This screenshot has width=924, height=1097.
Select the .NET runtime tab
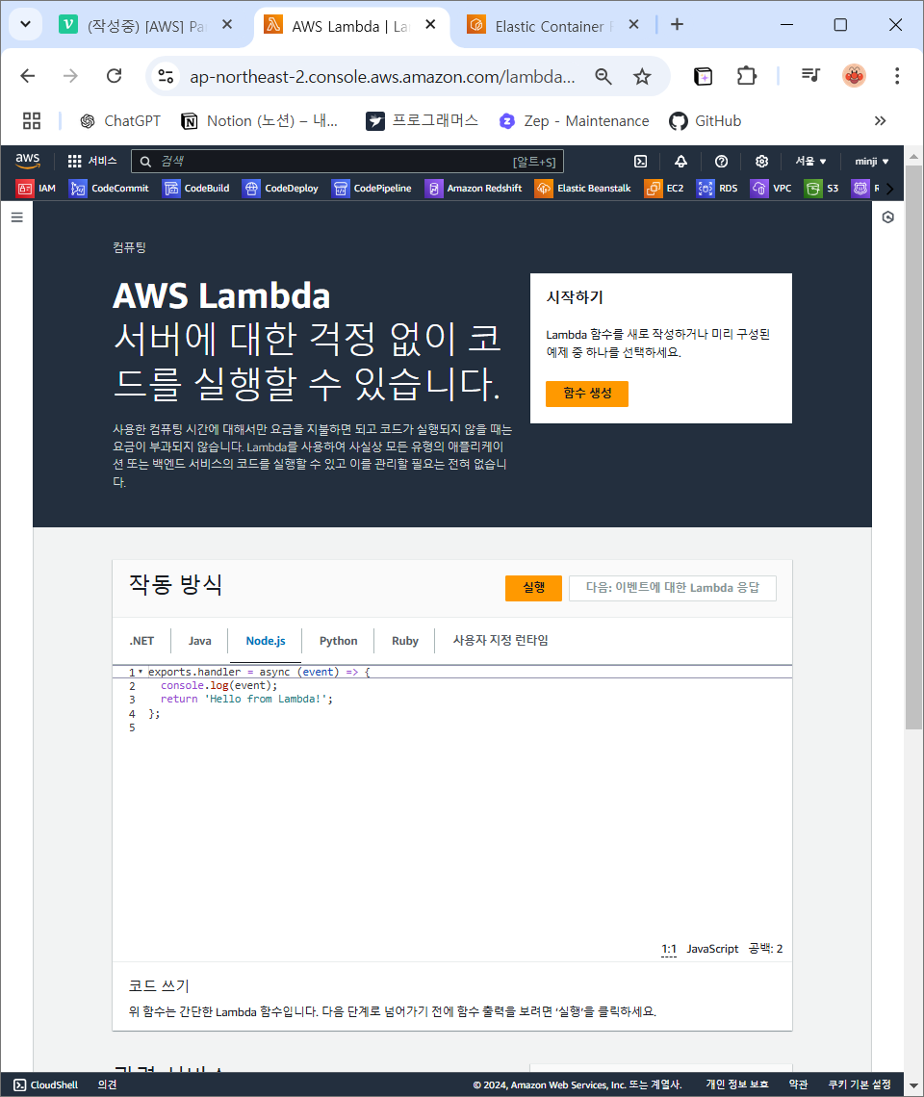(x=141, y=641)
